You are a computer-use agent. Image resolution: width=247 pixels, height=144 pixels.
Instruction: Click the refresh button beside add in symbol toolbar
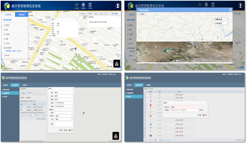click(151, 89)
